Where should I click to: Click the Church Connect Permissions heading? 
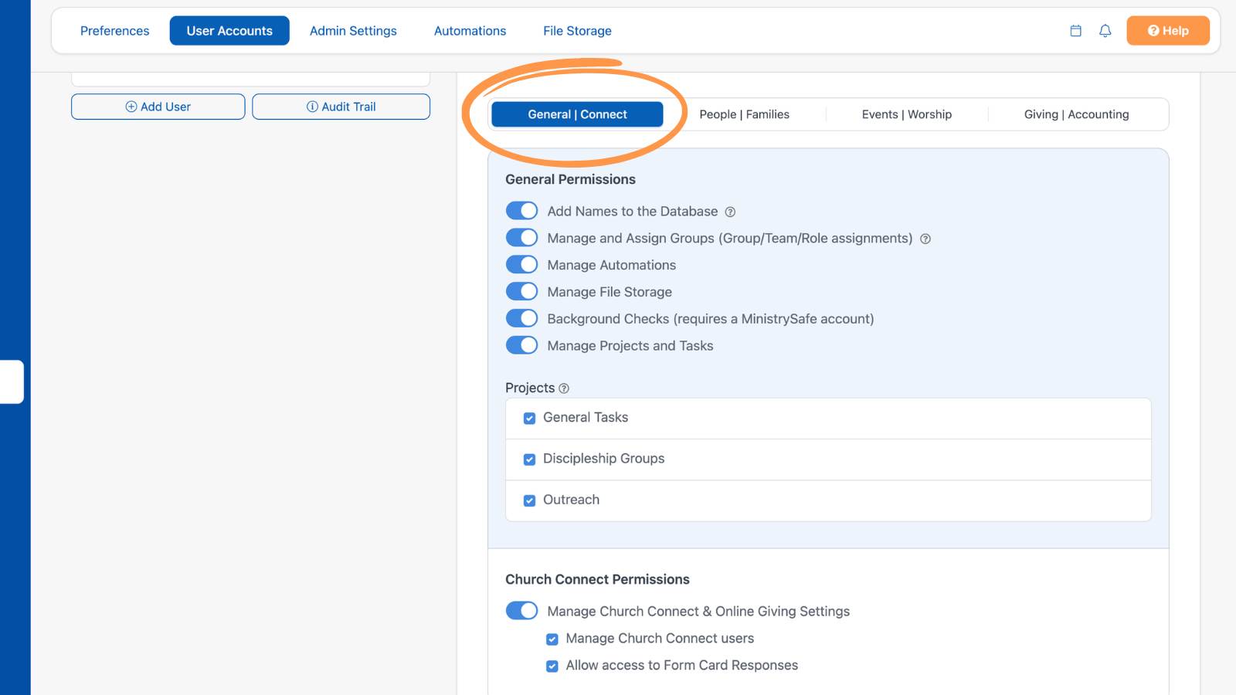(x=597, y=579)
